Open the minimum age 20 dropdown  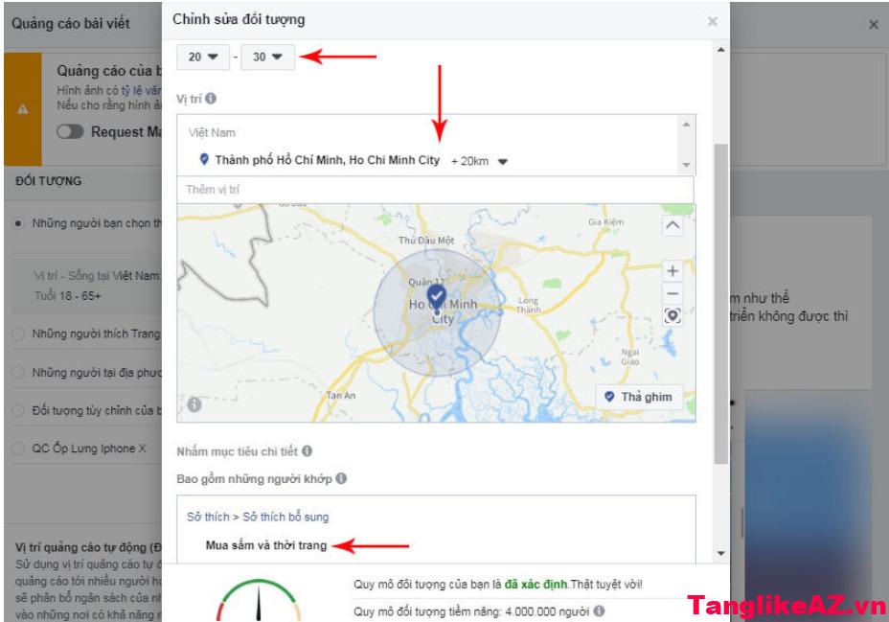coord(203,57)
